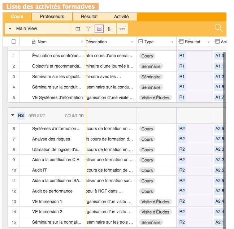The image size is (234, 229).
Task: Switch to the Résultat tab
Action: coord(89,16)
